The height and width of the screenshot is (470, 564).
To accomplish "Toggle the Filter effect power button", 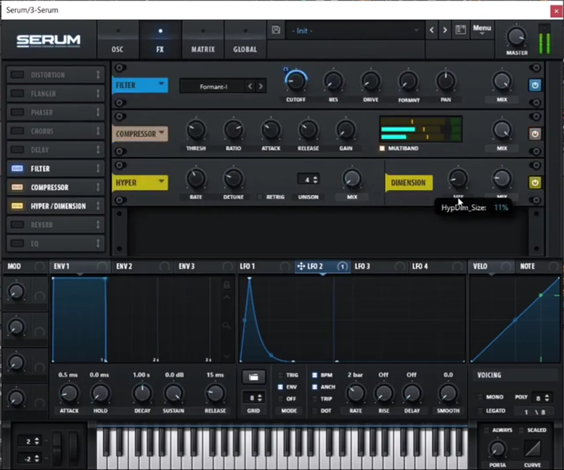I will (535, 86).
